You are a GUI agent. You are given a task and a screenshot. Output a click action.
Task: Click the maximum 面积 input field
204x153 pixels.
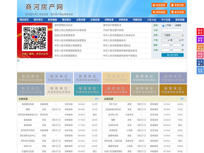[x=177, y=45]
